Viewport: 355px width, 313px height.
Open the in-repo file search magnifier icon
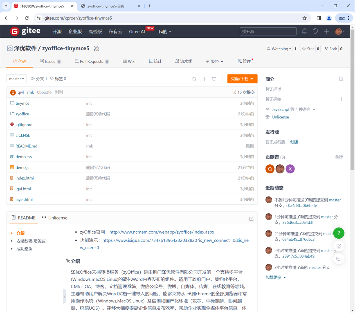pyautogui.click(x=194, y=79)
